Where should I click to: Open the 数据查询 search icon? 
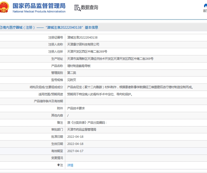pyautogui.click(x=77, y=8)
